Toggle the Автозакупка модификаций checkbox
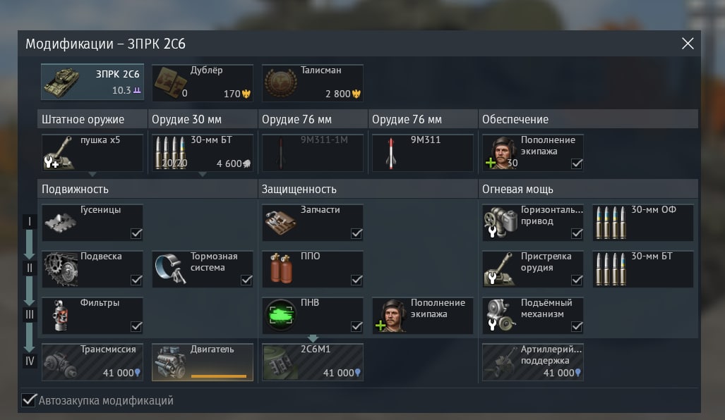 tap(29, 400)
